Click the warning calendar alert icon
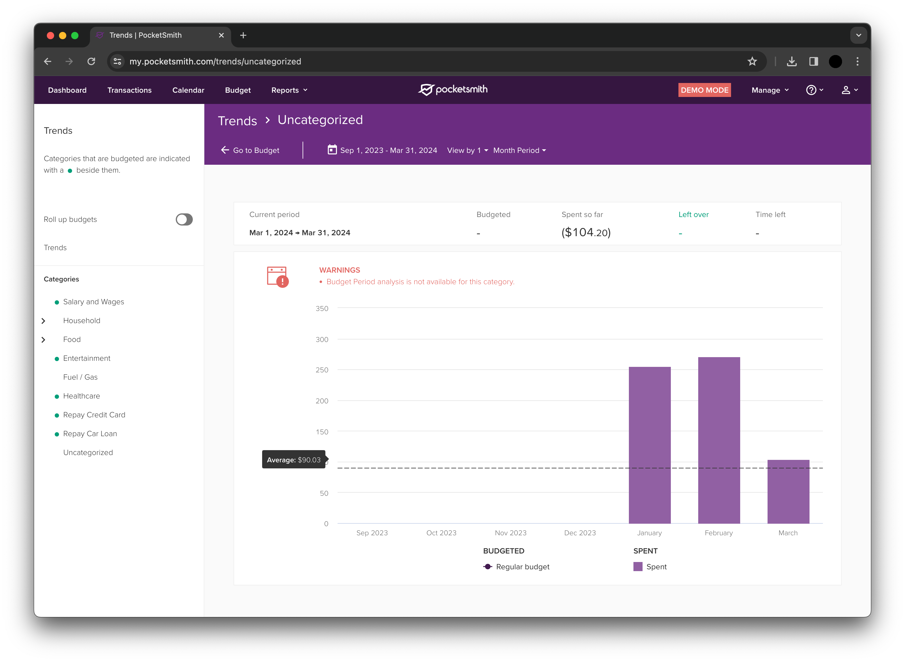This screenshot has height=662, width=905. click(x=277, y=277)
